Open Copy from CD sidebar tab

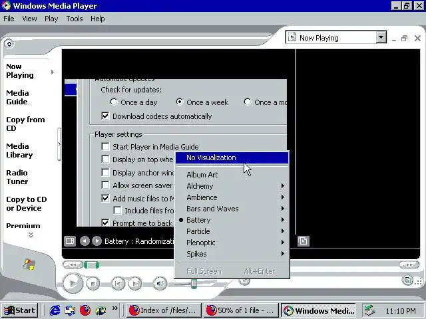tap(25, 124)
